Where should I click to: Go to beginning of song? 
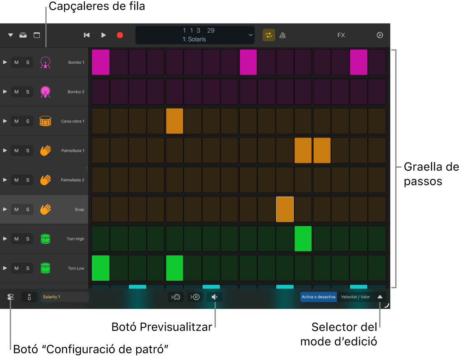87,35
